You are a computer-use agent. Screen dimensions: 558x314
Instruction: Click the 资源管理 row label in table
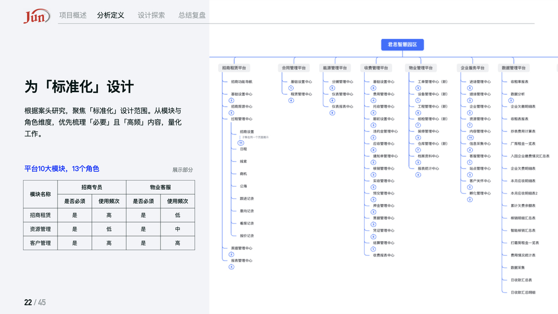coord(40,229)
